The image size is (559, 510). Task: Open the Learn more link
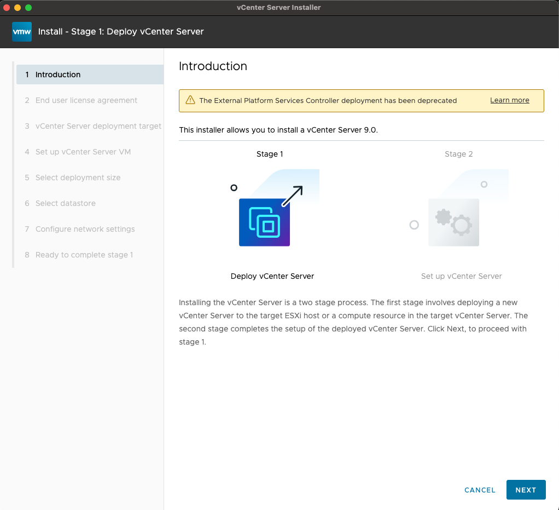[509, 100]
